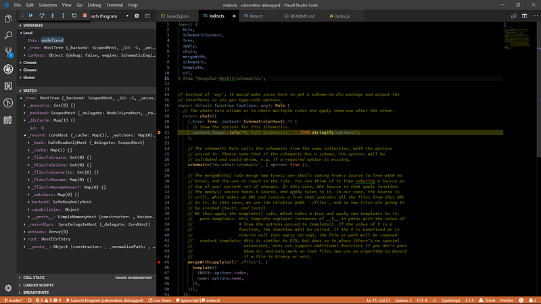The image size is (541, 304).
Task: Collapse the Local scope
Action: coord(26,32)
